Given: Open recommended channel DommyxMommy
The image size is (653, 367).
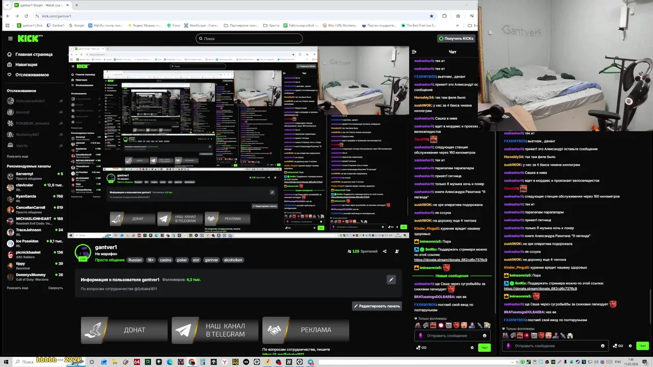Looking at the screenshot, I should point(34,277).
